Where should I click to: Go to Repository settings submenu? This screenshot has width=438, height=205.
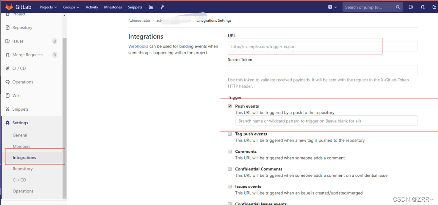pos(23,169)
